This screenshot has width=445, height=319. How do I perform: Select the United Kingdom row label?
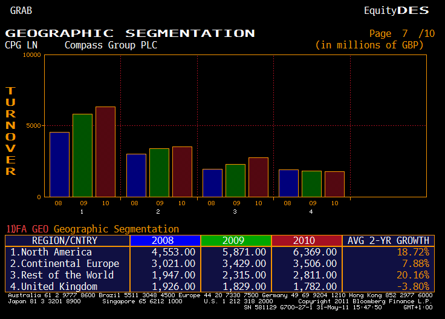[x=54, y=286]
